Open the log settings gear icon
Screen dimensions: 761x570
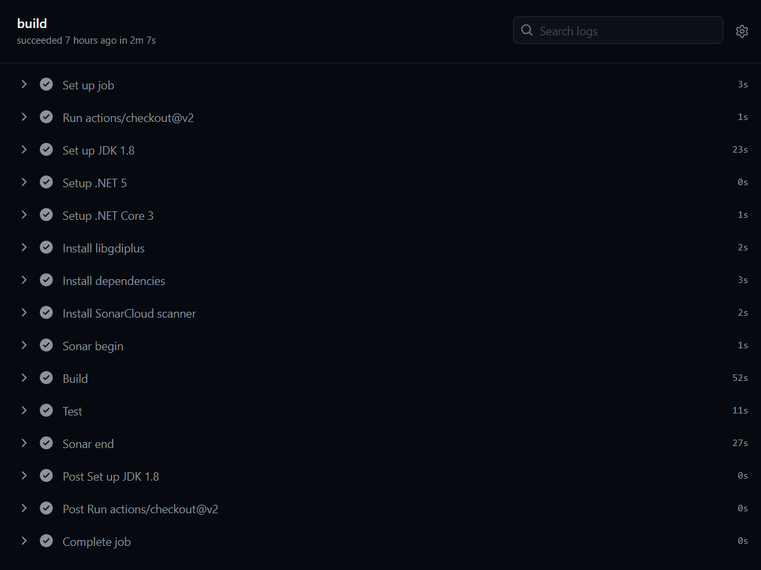[x=741, y=31]
